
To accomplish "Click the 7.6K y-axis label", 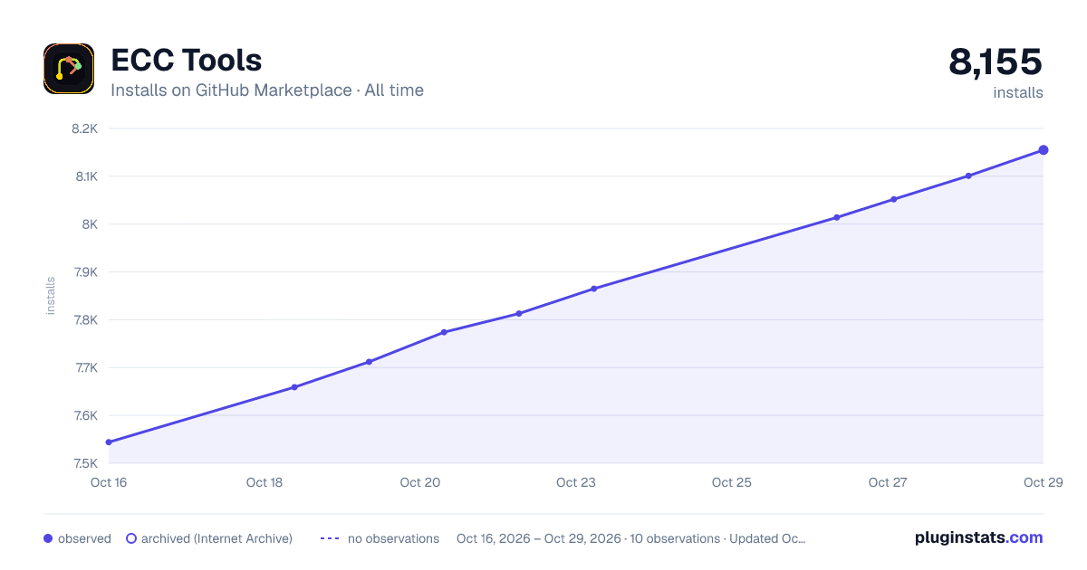I will (84, 416).
